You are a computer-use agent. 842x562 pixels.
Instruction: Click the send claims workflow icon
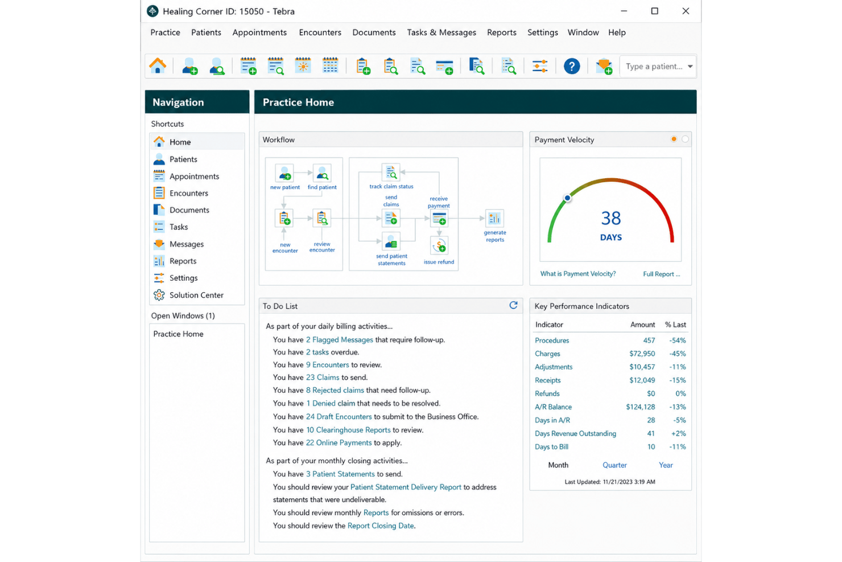[391, 218]
